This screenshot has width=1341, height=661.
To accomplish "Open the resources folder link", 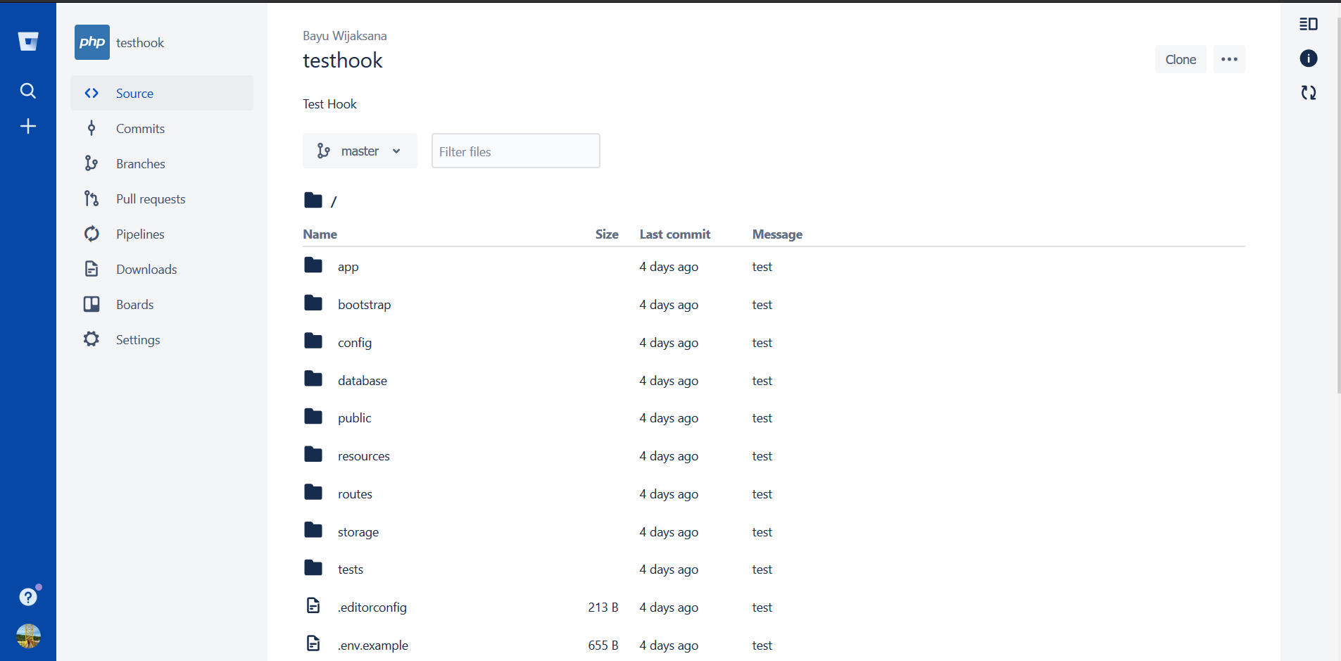I will coord(364,456).
